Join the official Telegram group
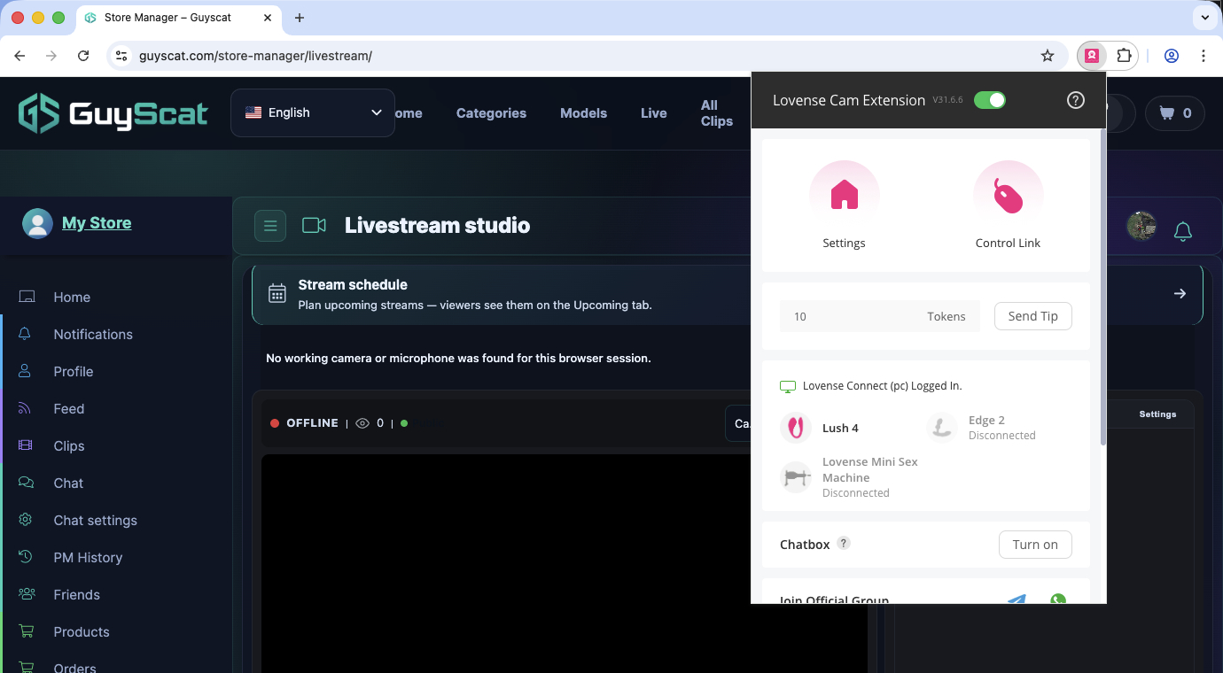 [1017, 600]
